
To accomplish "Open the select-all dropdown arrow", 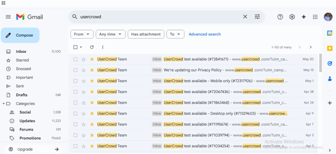I will coord(81,47).
